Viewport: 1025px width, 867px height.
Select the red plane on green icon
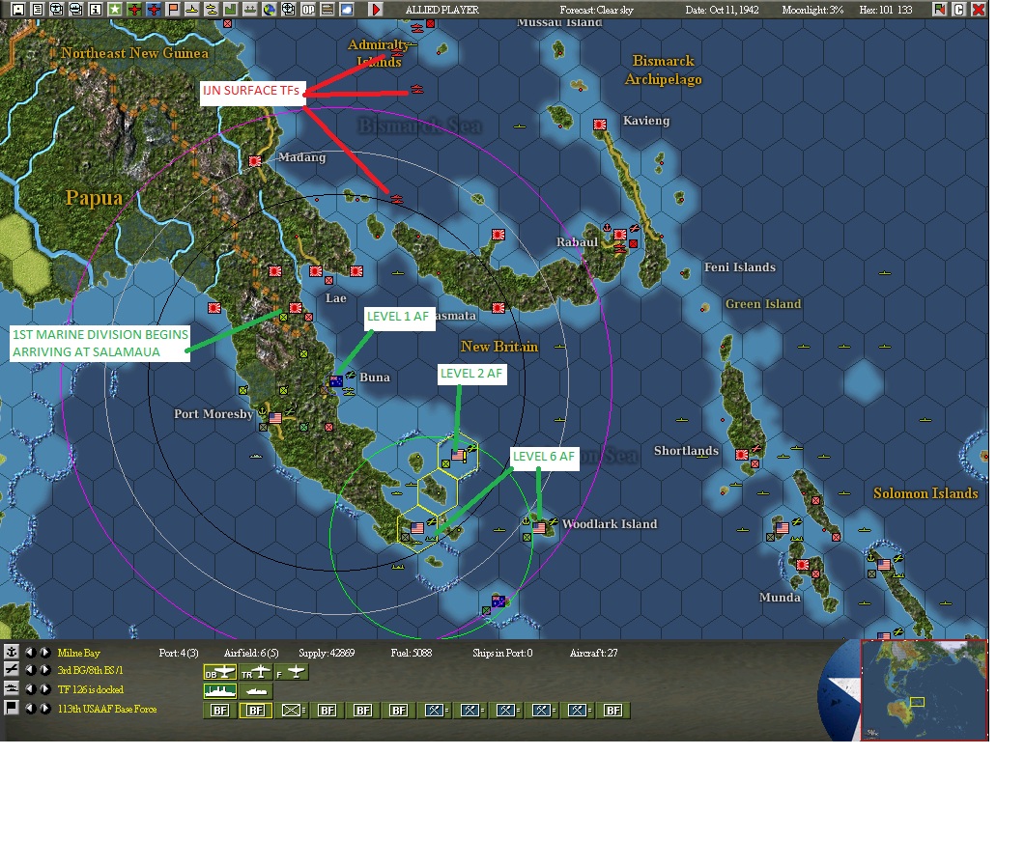click(134, 9)
